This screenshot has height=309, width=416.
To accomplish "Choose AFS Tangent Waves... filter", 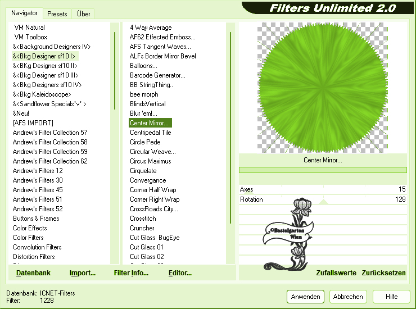I will [160, 47].
